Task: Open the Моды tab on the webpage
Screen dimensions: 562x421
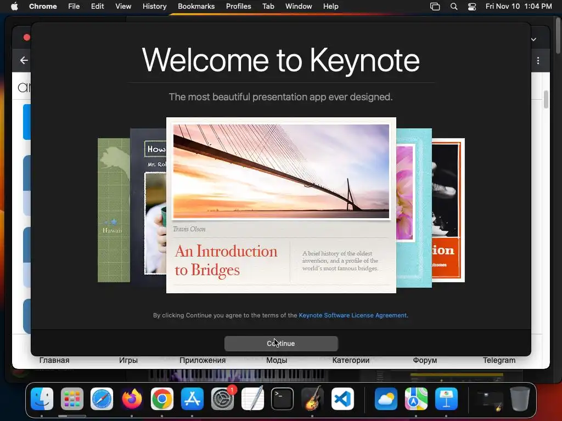Action: [x=277, y=361]
